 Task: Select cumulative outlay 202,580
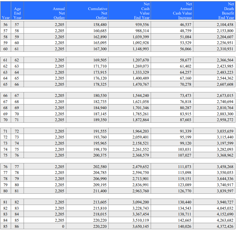(100, 167)
